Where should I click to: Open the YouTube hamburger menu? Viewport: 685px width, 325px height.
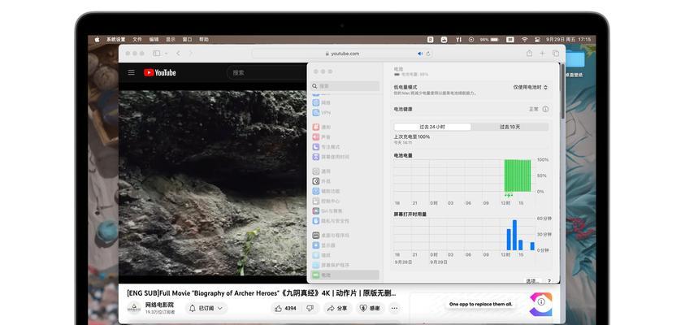(x=131, y=72)
